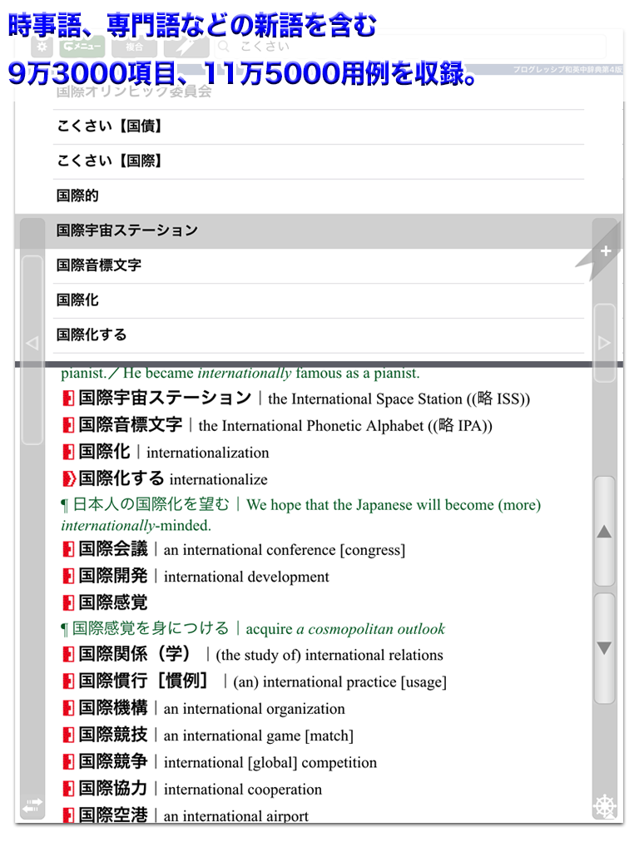Go forward with the right triangle arrow
Screen dimensions: 639x852
click(x=604, y=343)
